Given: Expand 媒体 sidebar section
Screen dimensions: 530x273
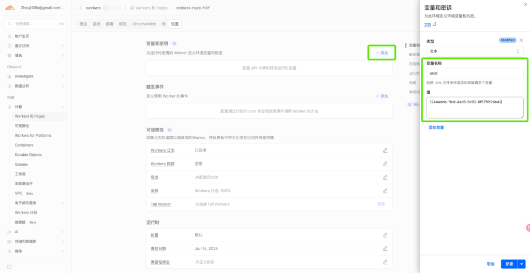Looking at the screenshot, I should point(36,251).
